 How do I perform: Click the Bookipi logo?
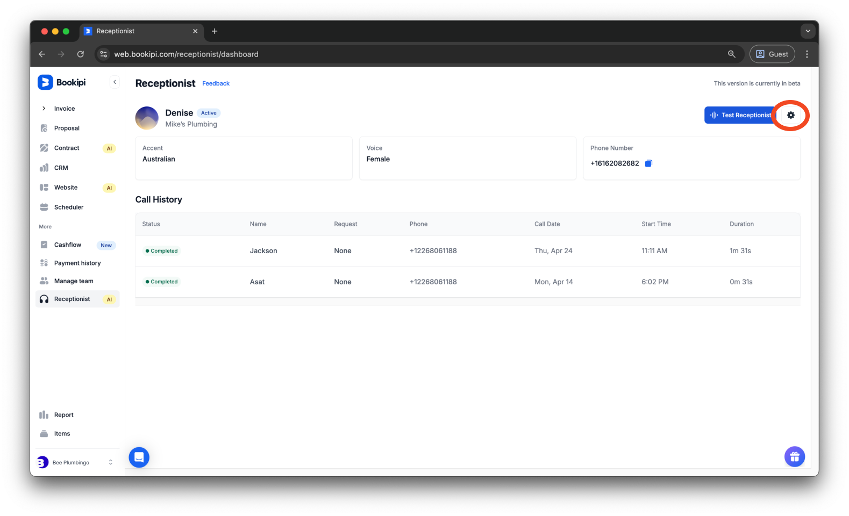pos(62,82)
